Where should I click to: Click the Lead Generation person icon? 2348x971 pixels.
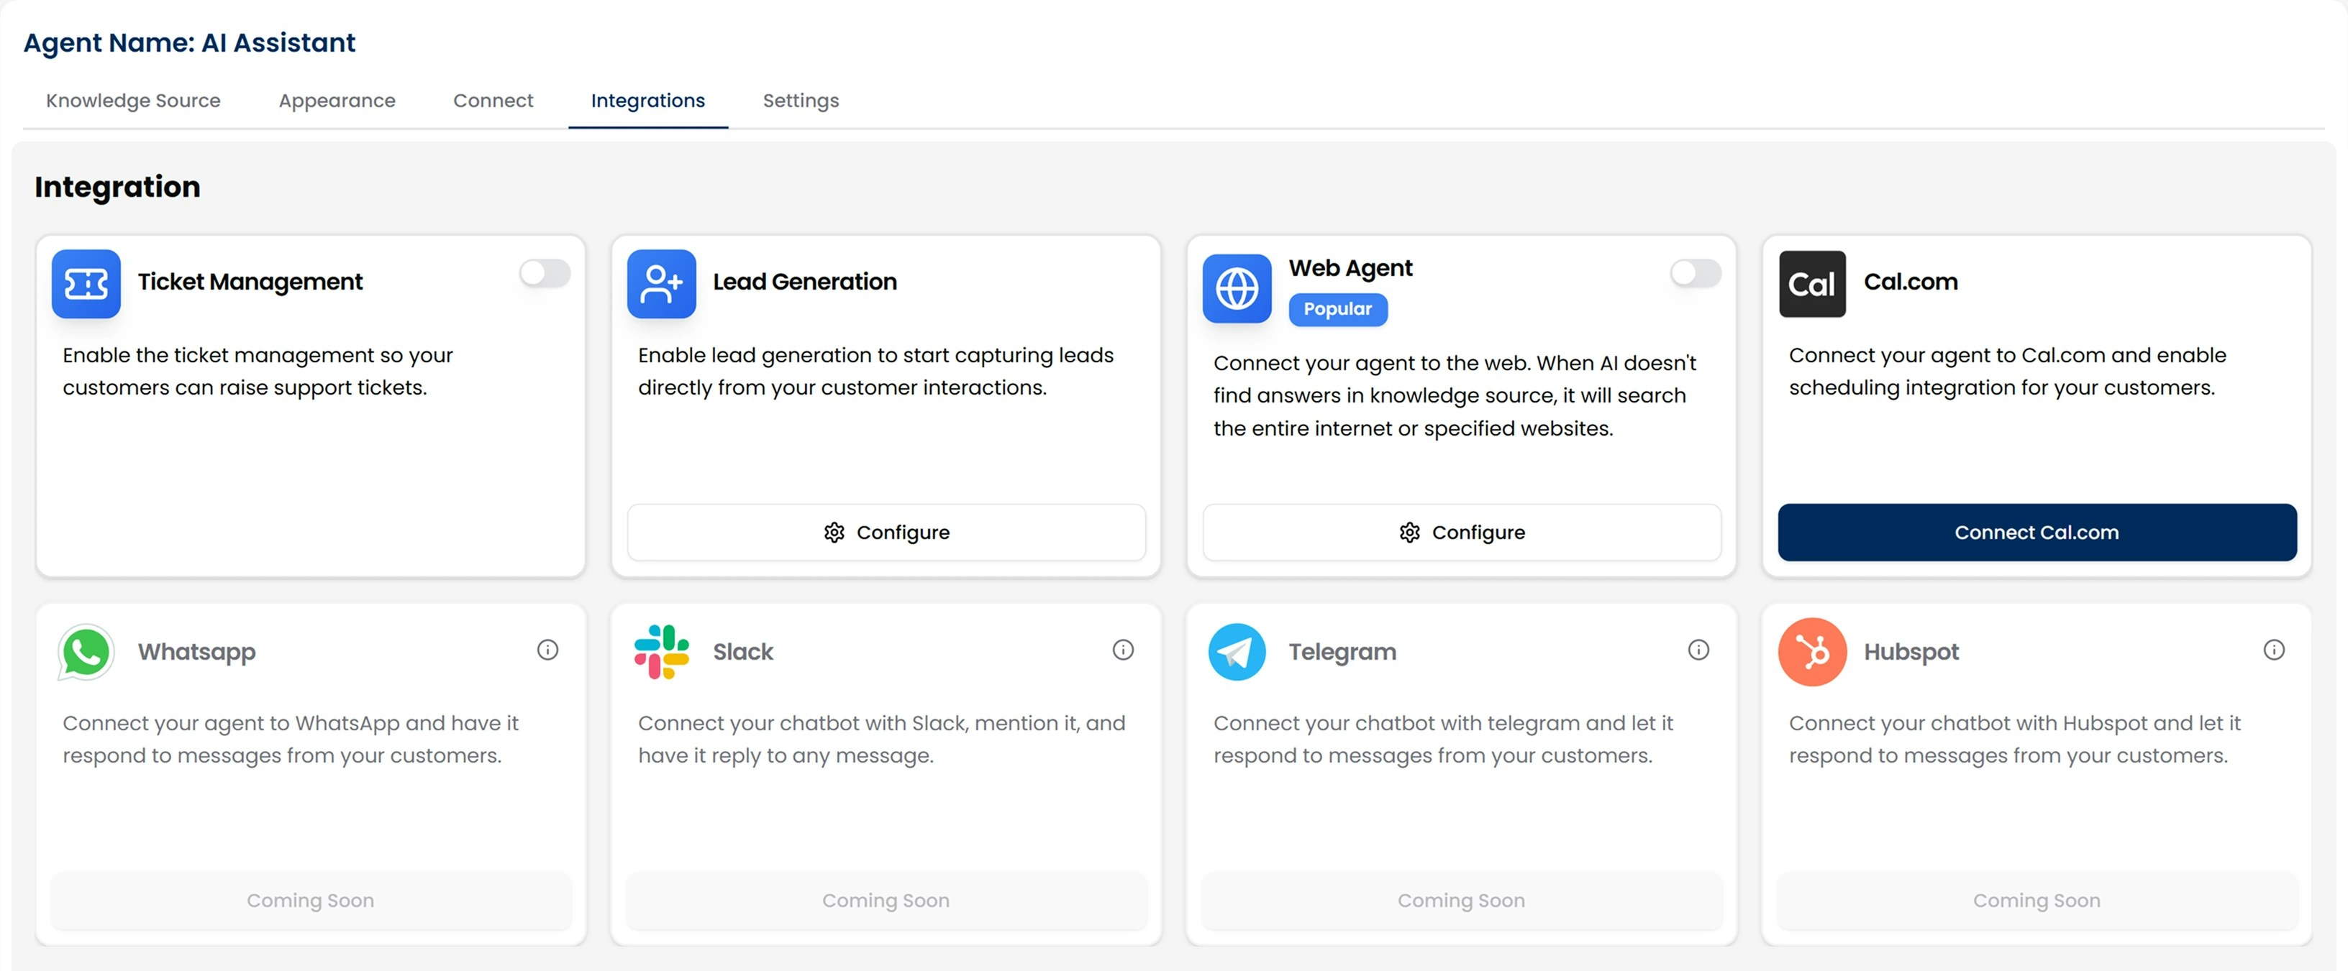662,284
